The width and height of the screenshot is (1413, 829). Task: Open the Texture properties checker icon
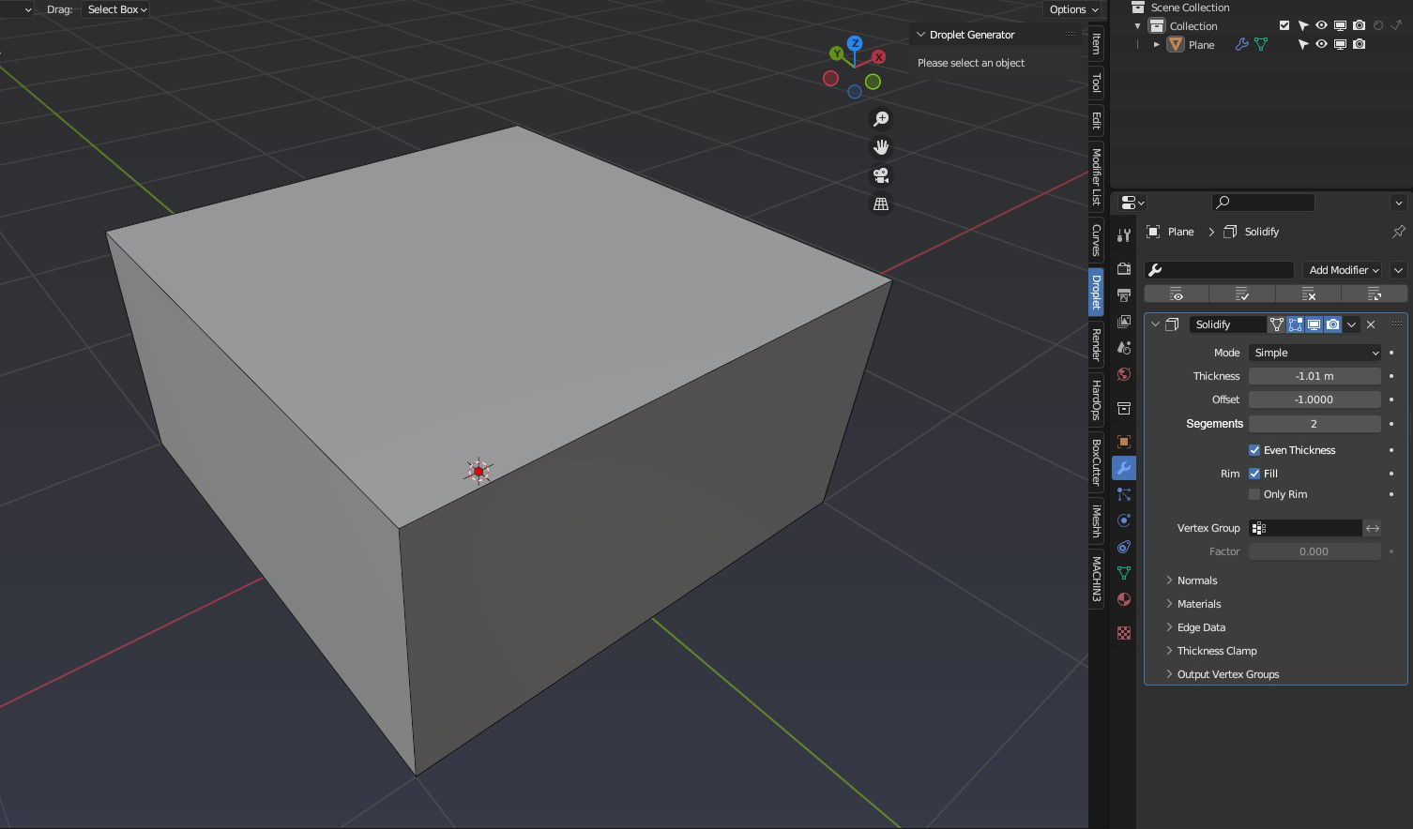click(1124, 633)
